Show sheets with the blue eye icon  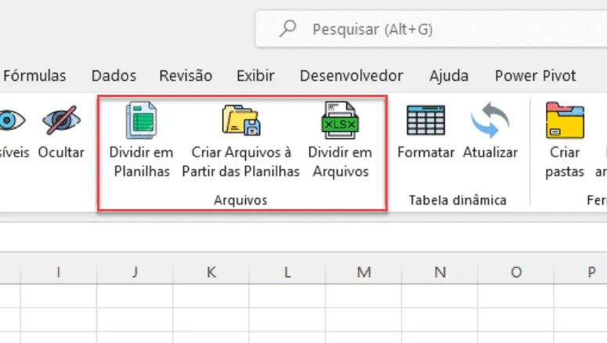click(x=12, y=120)
